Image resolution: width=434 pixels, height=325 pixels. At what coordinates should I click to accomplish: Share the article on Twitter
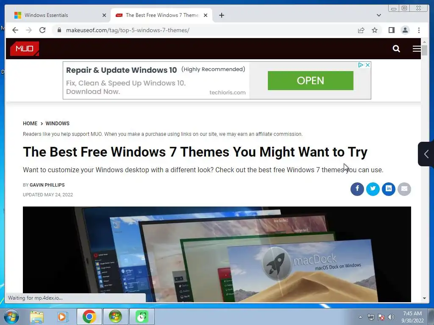(x=373, y=189)
